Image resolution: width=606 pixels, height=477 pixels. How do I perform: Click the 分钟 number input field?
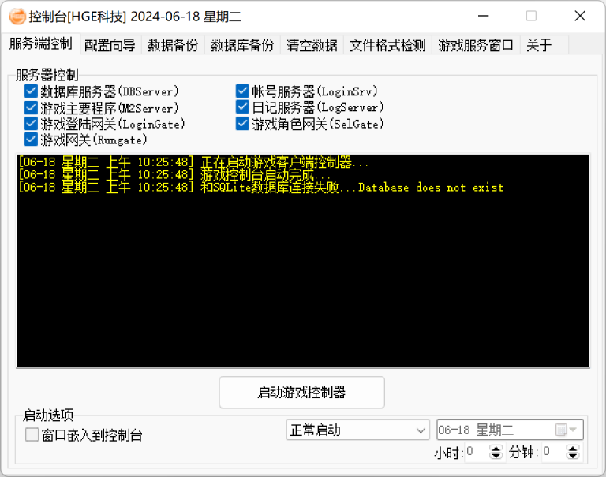pyautogui.click(x=554, y=452)
